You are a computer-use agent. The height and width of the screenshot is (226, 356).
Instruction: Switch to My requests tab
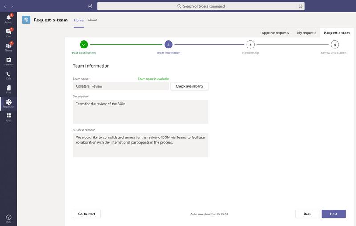(x=307, y=33)
